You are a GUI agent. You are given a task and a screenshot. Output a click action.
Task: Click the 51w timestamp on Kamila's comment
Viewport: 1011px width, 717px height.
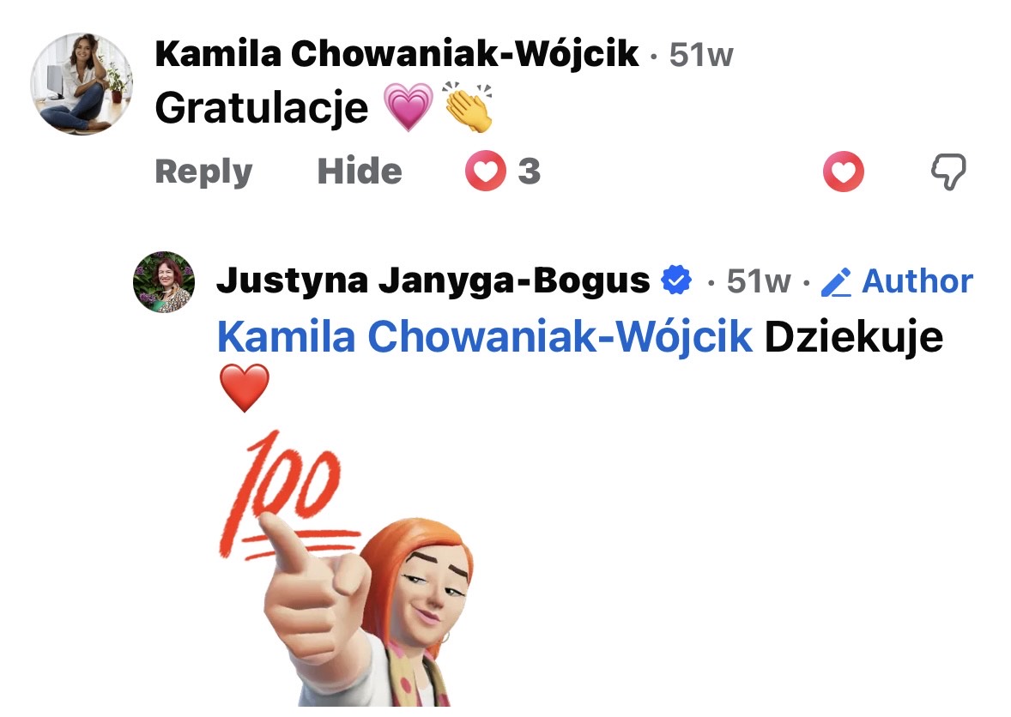pos(701,55)
